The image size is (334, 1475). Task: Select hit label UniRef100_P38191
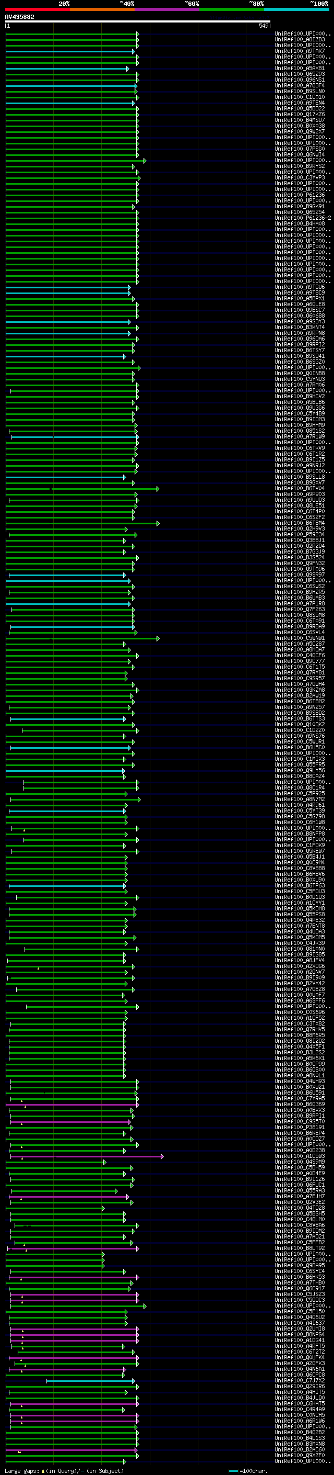(300, 1127)
